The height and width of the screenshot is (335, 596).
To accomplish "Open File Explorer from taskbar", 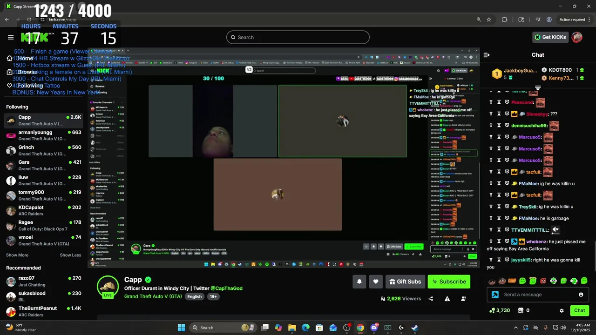I will click(292, 328).
